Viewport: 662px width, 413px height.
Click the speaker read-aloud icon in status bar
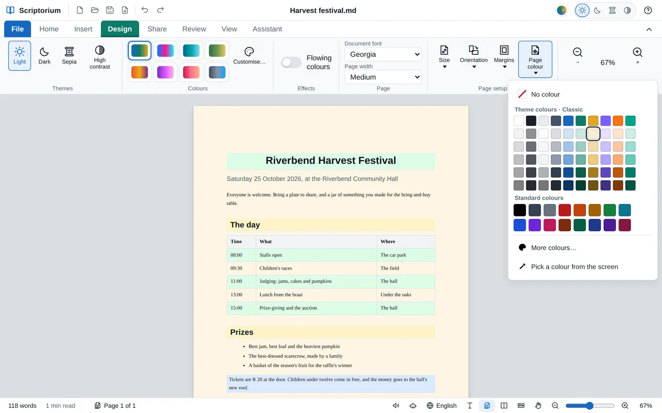[396, 406]
